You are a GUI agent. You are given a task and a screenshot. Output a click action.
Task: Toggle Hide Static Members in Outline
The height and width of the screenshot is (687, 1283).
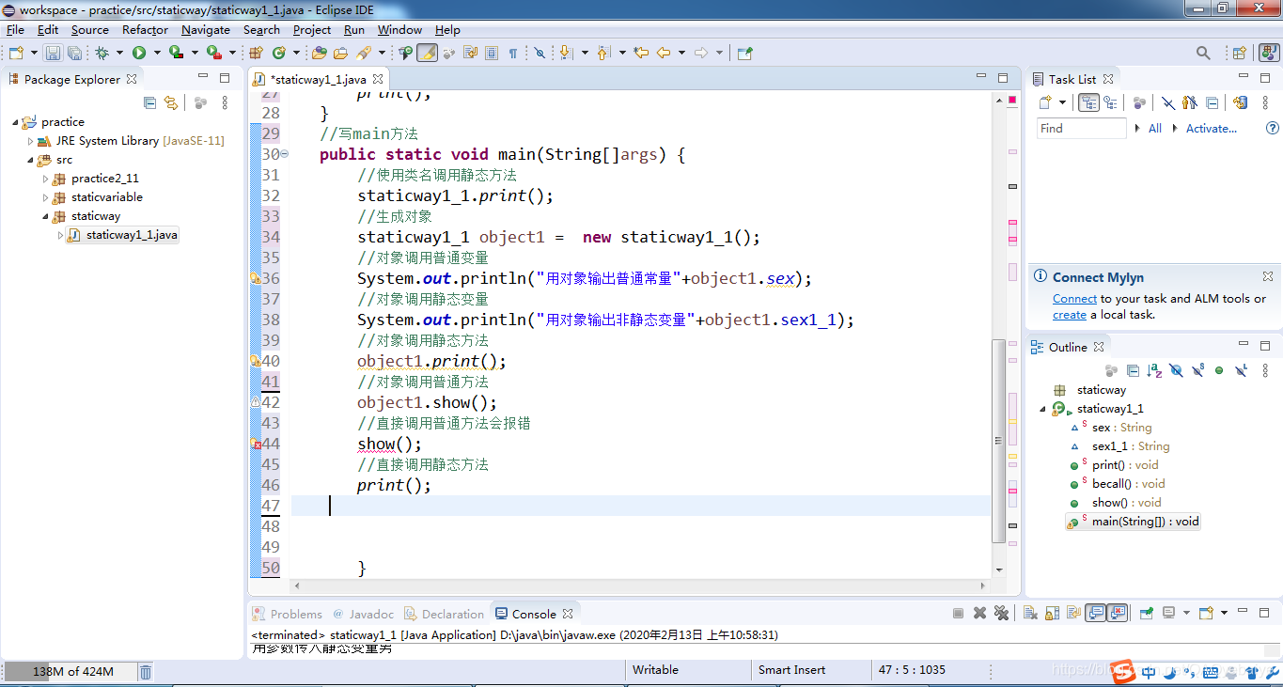[1197, 371]
